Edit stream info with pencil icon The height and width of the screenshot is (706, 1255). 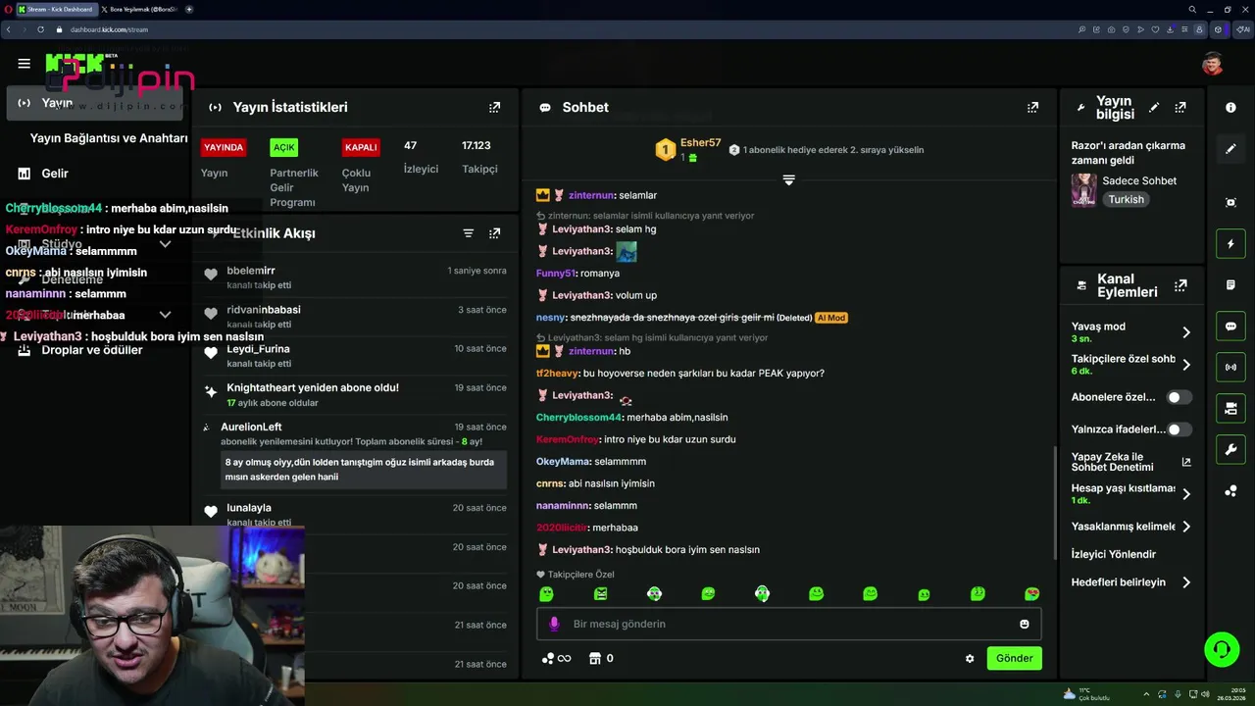[x=1154, y=108]
